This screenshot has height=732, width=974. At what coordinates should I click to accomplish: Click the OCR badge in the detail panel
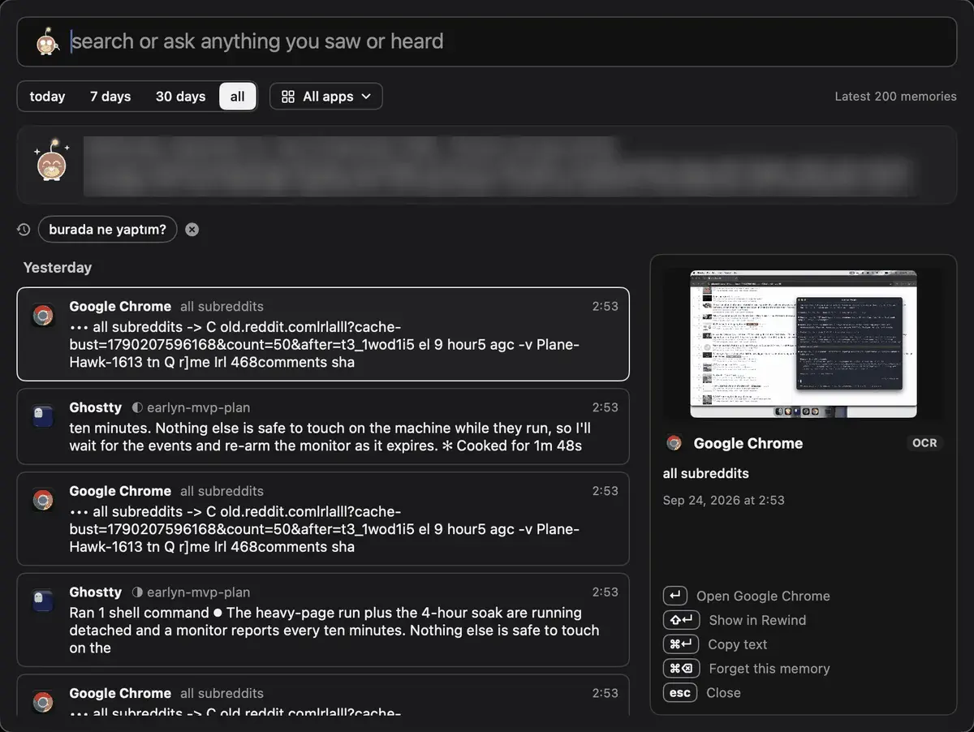tap(924, 443)
